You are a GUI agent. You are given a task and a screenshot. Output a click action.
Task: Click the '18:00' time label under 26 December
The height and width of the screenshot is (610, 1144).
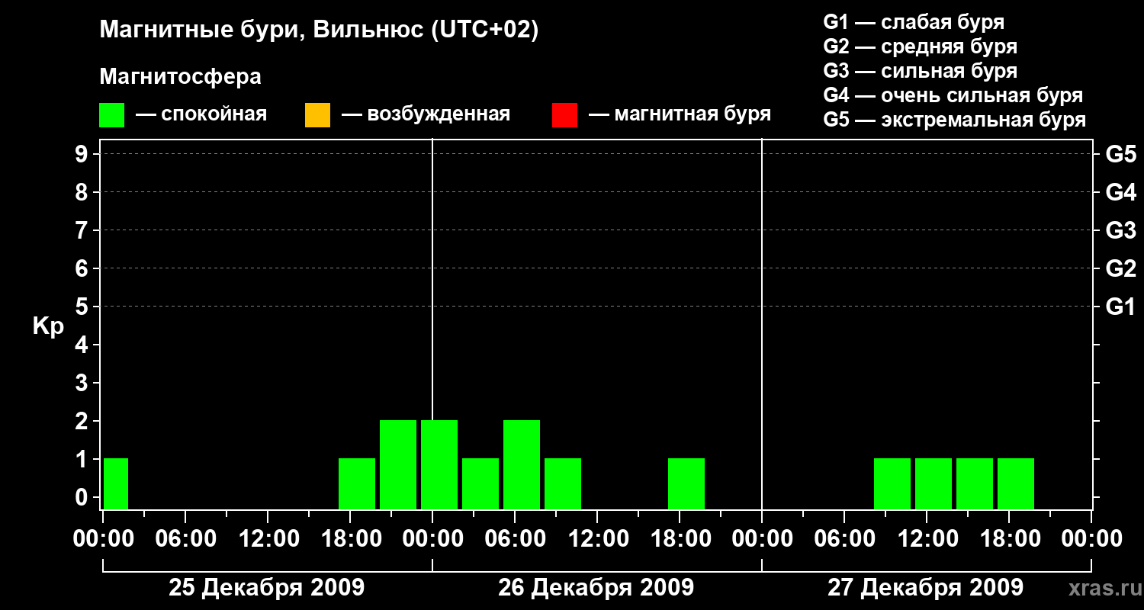point(680,538)
